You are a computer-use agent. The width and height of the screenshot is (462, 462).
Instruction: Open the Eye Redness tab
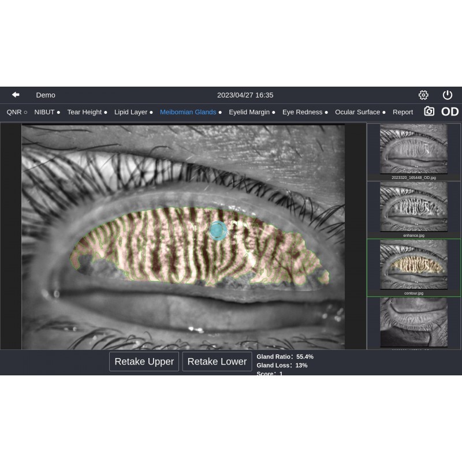305,112
